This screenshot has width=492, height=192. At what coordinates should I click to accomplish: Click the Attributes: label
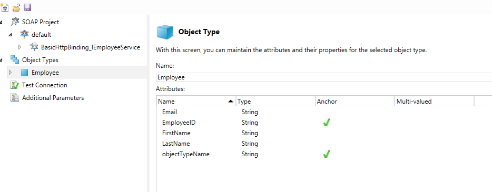point(170,89)
